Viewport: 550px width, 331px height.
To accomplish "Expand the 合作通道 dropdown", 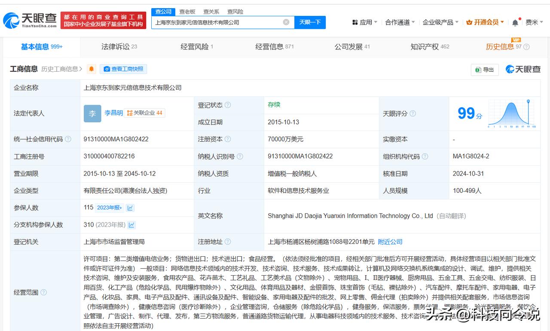I will point(400,22).
